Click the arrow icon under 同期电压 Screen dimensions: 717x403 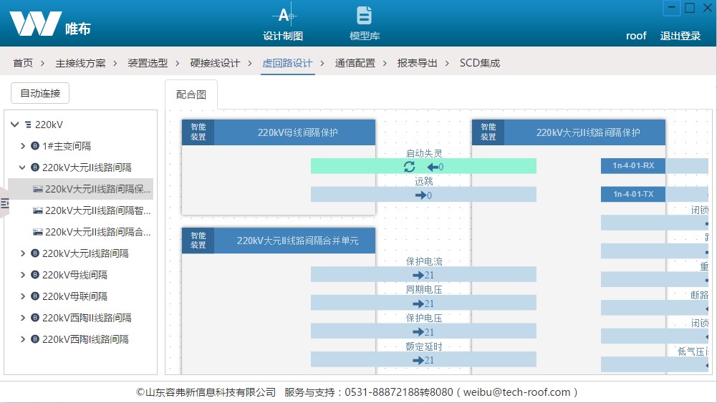tap(418, 304)
